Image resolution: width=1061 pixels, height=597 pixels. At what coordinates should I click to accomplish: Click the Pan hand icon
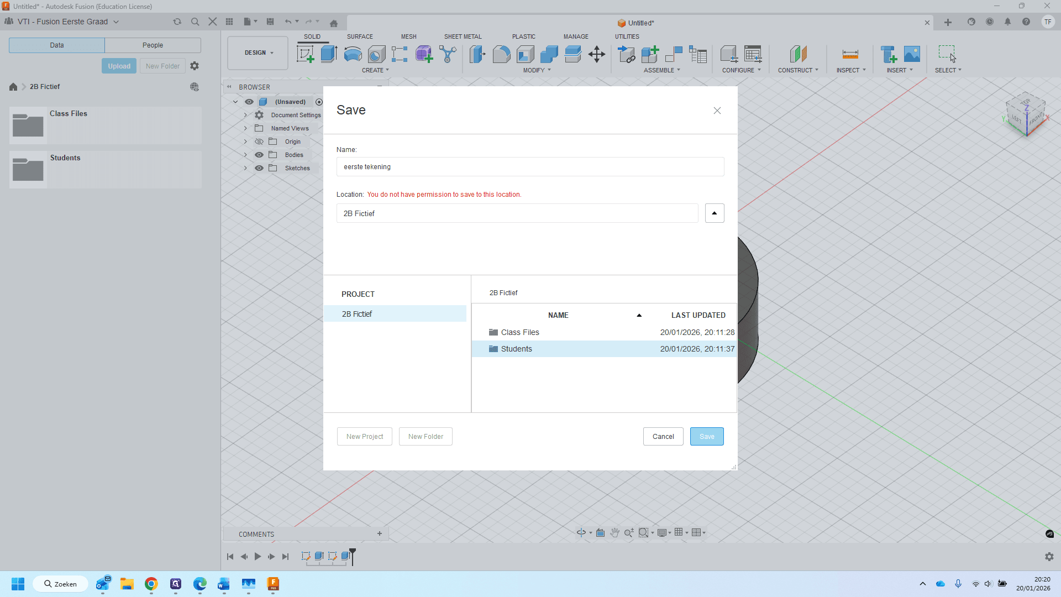coord(614,532)
